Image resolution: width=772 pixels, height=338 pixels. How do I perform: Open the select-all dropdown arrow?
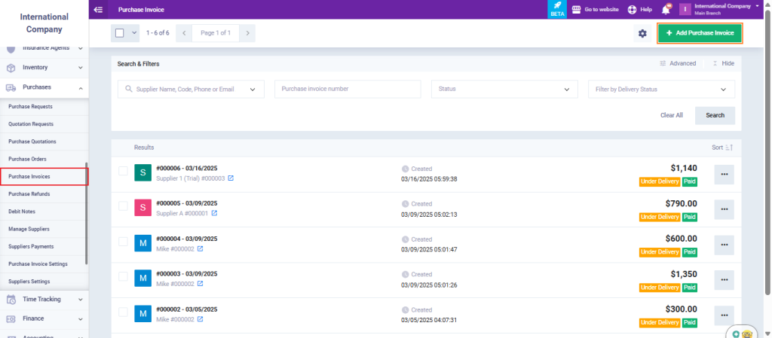134,33
